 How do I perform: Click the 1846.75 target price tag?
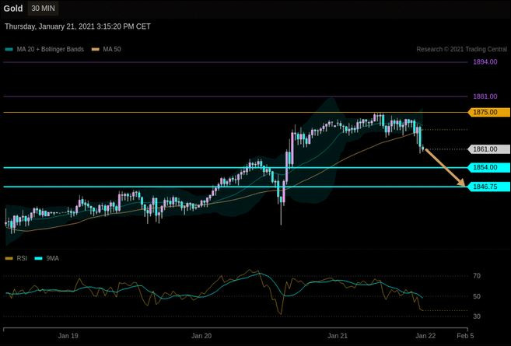(489, 187)
